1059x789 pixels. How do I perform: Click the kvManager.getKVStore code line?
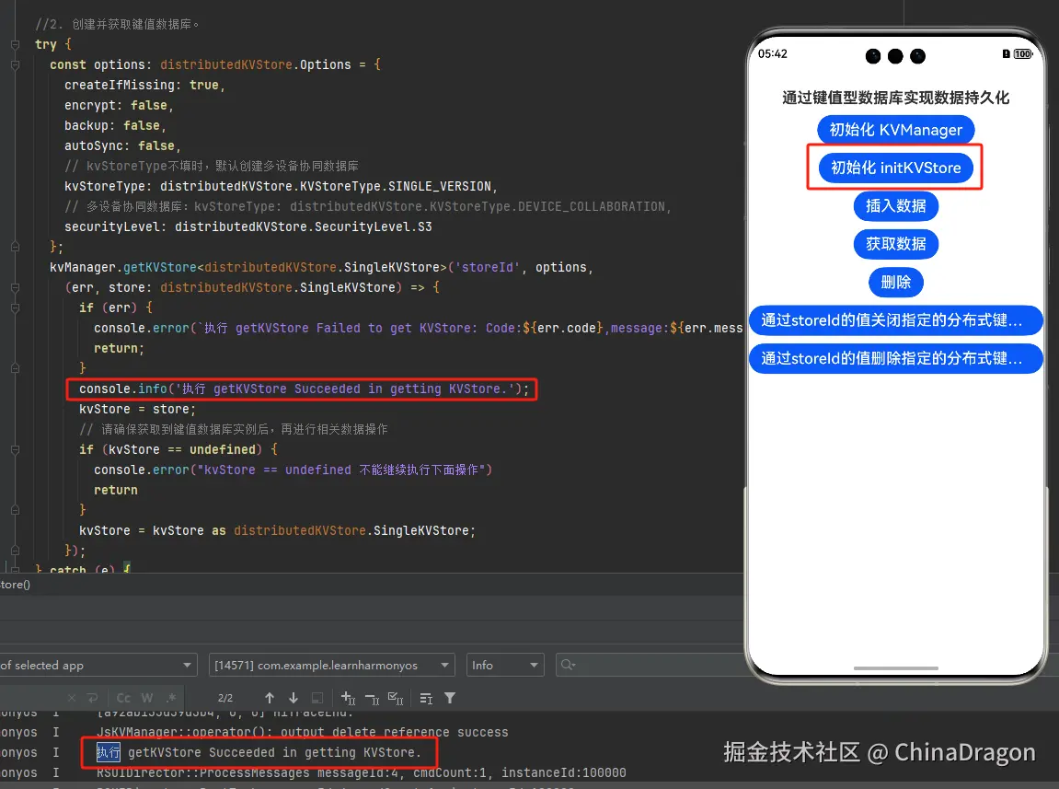321,268
